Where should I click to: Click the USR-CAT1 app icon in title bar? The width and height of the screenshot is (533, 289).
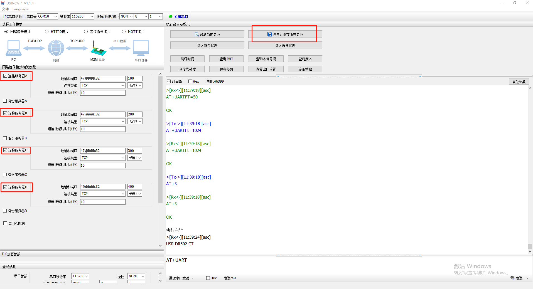(3, 3)
